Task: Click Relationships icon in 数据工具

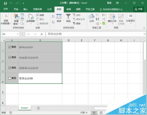Action: pos(104,19)
